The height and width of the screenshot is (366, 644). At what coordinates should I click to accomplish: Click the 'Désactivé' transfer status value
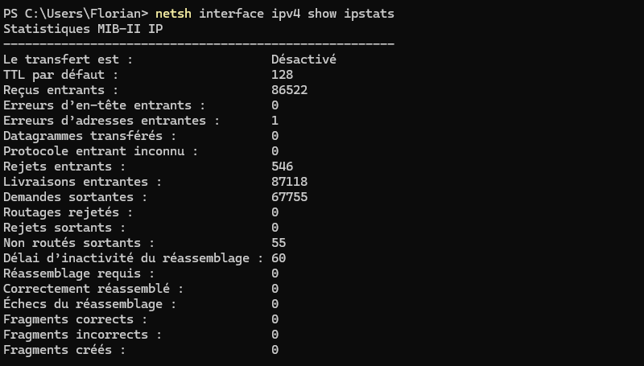tap(303, 60)
